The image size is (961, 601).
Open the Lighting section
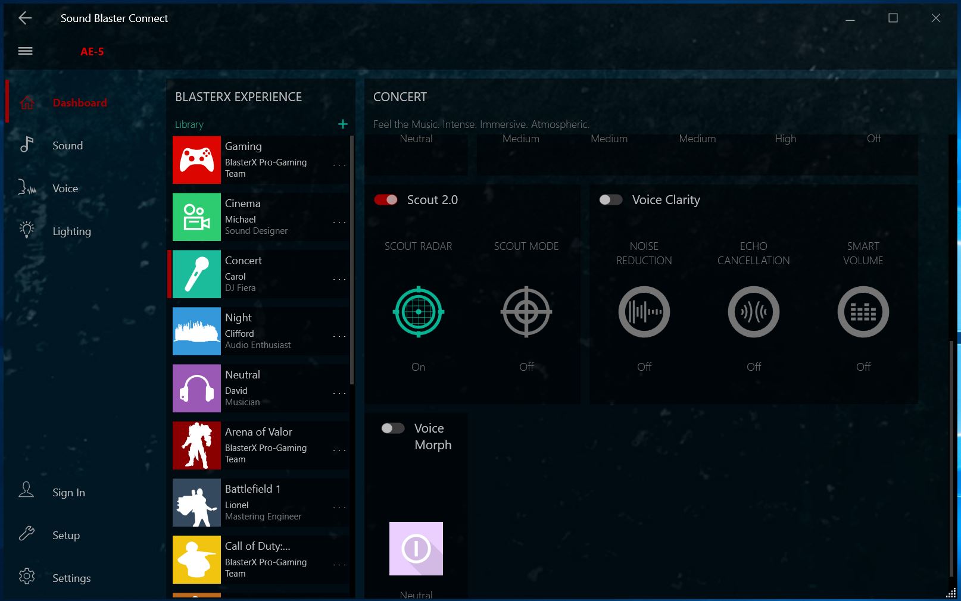click(71, 231)
